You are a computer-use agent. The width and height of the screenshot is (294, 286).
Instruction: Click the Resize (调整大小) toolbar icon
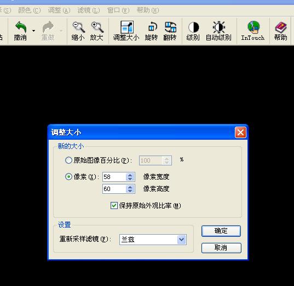tap(127, 27)
